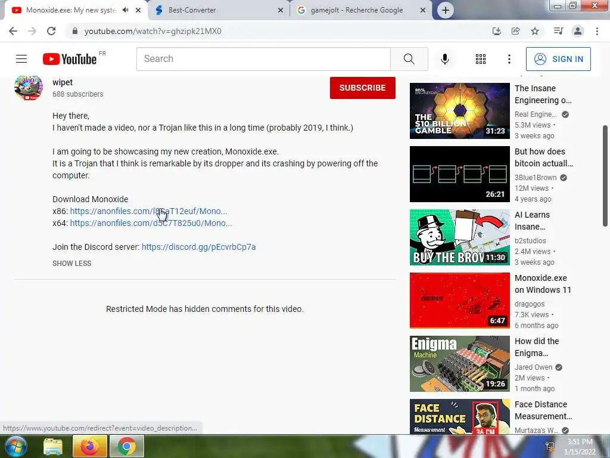Click the SIGN IN button
The width and height of the screenshot is (610, 458).
tap(558, 59)
